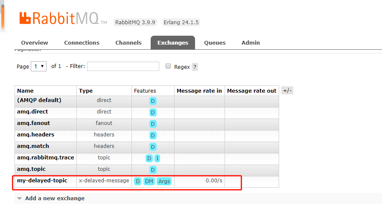Click the I badge for amq.rabbitmq.trace
This screenshot has height=207, width=382.
coord(157,159)
